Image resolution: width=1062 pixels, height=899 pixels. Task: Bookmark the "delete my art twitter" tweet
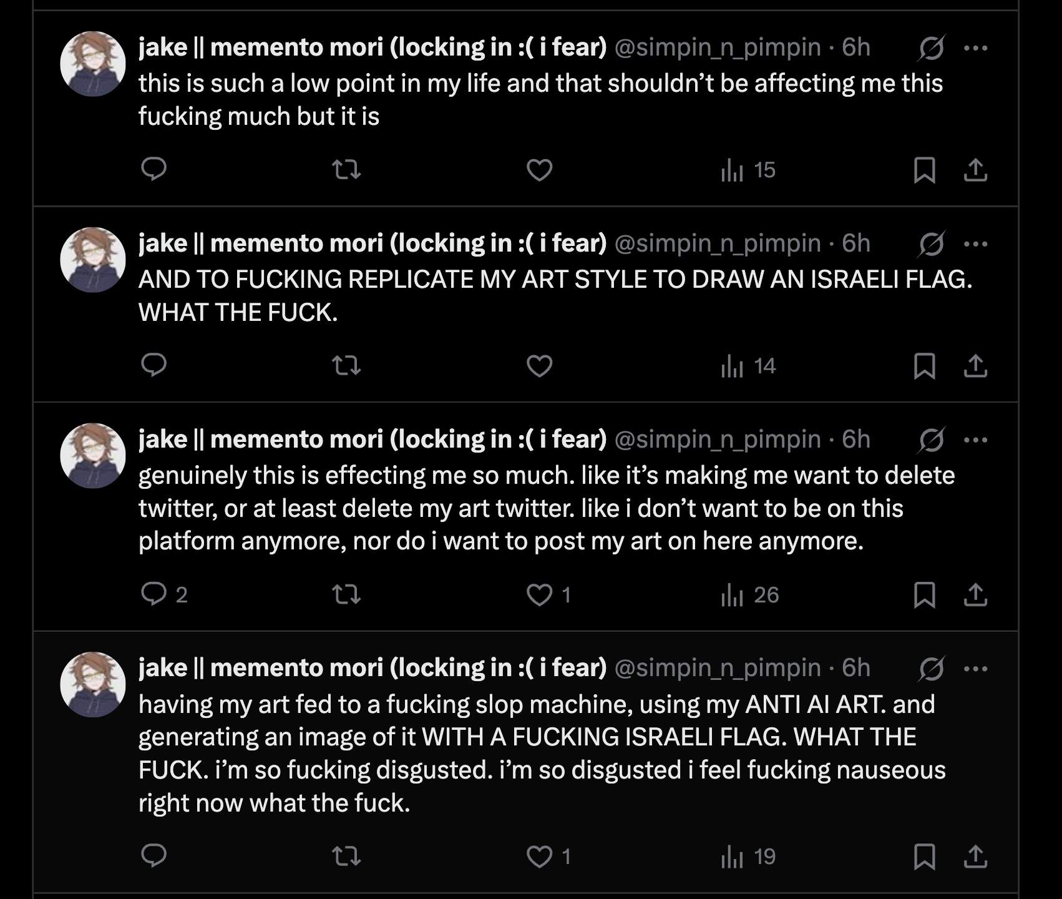click(x=924, y=594)
